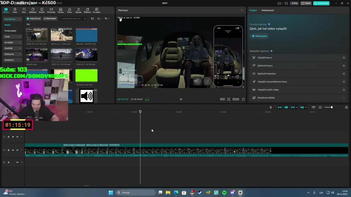This screenshot has height=197, width=351.
Task: Switch to the Podrobnosti tab
Action: point(268,10)
